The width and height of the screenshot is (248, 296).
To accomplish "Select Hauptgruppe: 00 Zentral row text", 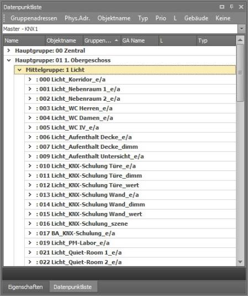I will click(x=50, y=50).
